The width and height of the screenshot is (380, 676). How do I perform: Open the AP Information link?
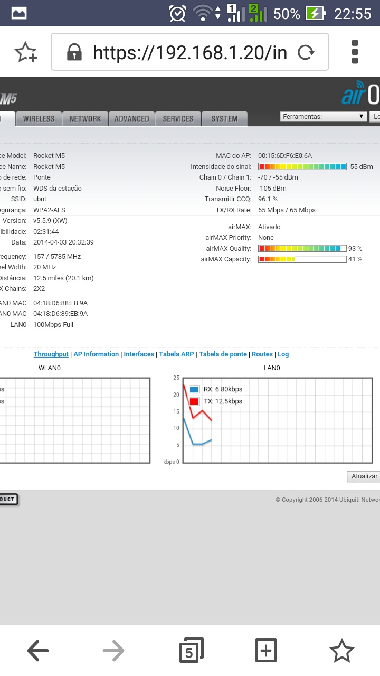click(x=96, y=354)
